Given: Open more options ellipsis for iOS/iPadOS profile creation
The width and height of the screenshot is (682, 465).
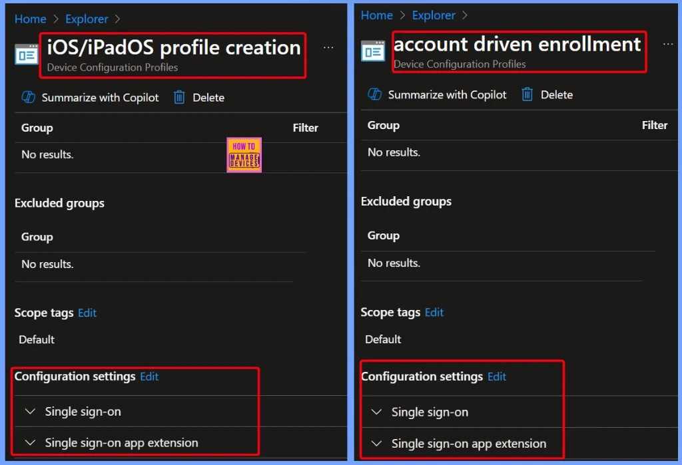Looking at the screenshot, I should point(328,47).
